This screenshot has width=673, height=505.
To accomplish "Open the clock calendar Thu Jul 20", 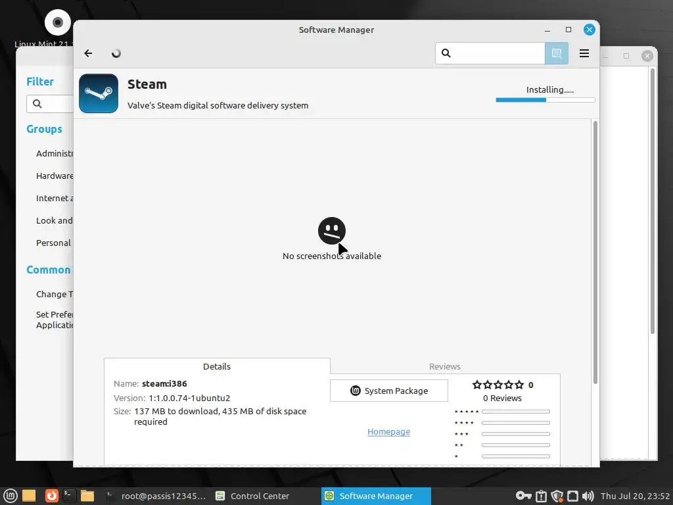I will pos(636,496).
